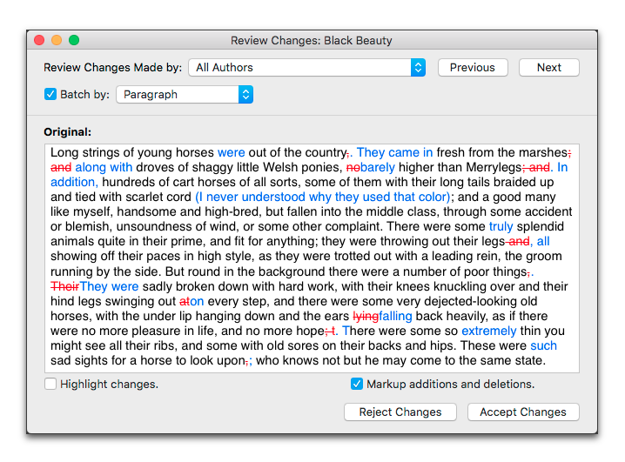The width and height of the screenshot is (625, 462).
Task: Go to the Previous change
Action: [472, 67]
